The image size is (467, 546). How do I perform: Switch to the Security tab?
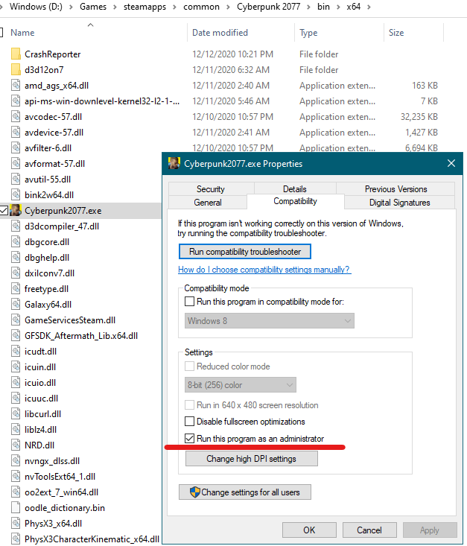point(211,188)
